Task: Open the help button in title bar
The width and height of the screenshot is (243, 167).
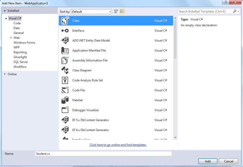Action: [x=226, y=2]
